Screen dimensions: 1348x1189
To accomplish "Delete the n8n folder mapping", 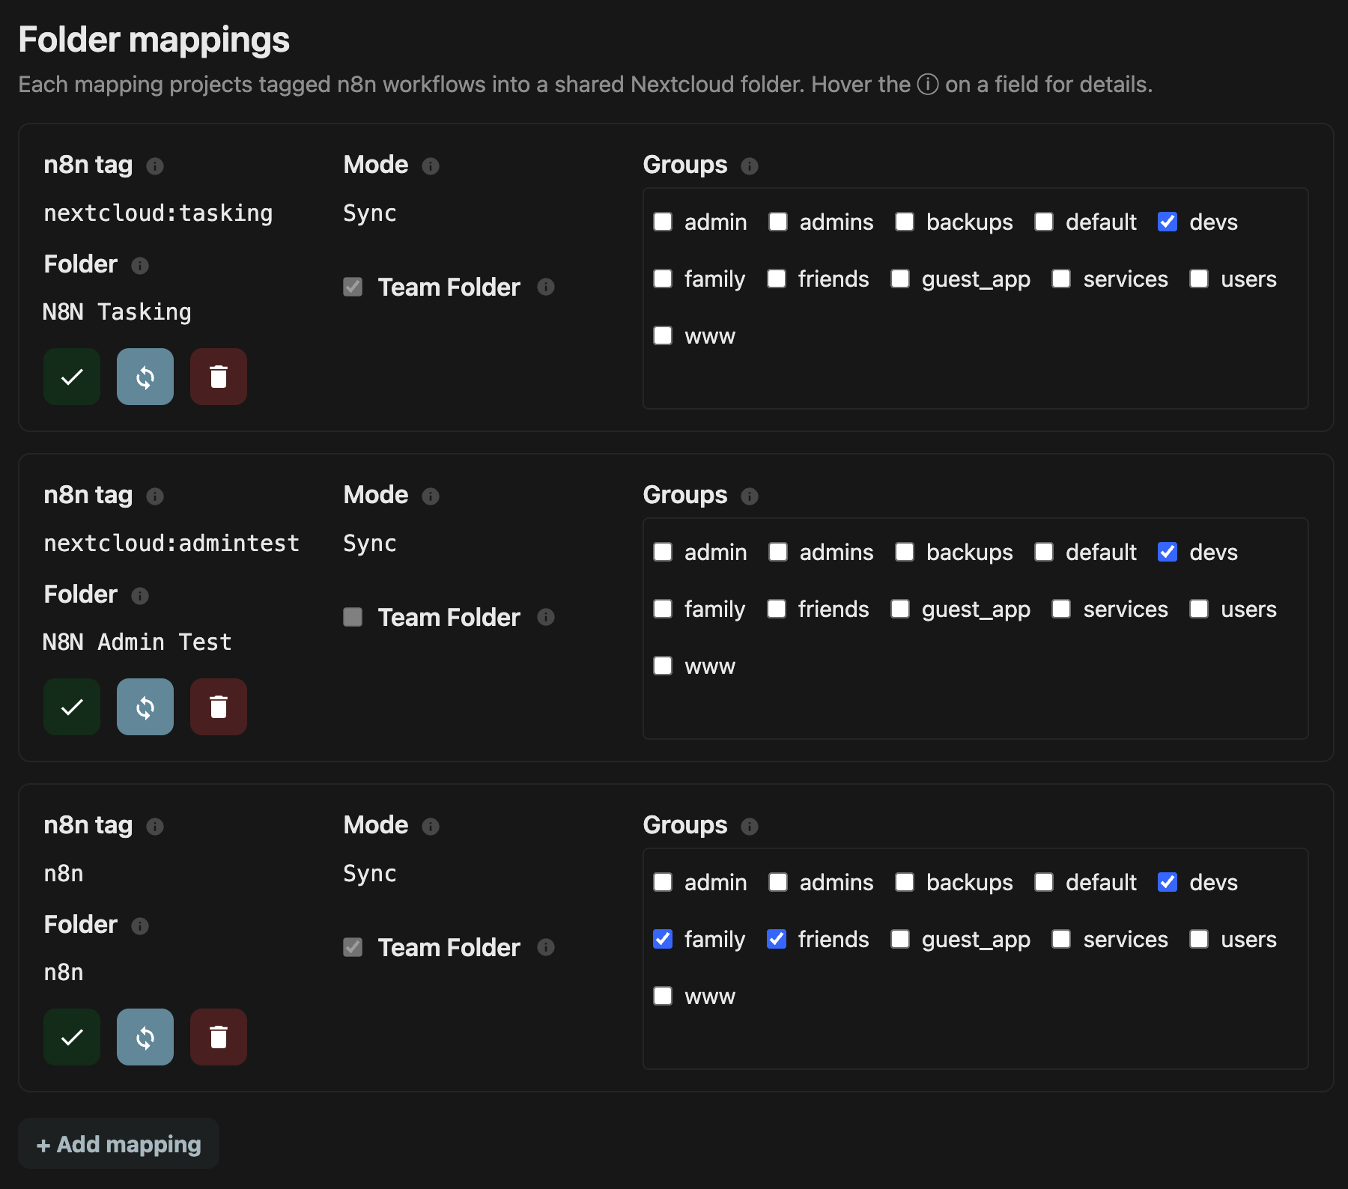I will 219,1037.
